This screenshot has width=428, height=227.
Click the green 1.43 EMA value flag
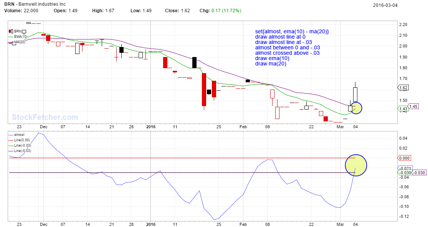point(403,109)
